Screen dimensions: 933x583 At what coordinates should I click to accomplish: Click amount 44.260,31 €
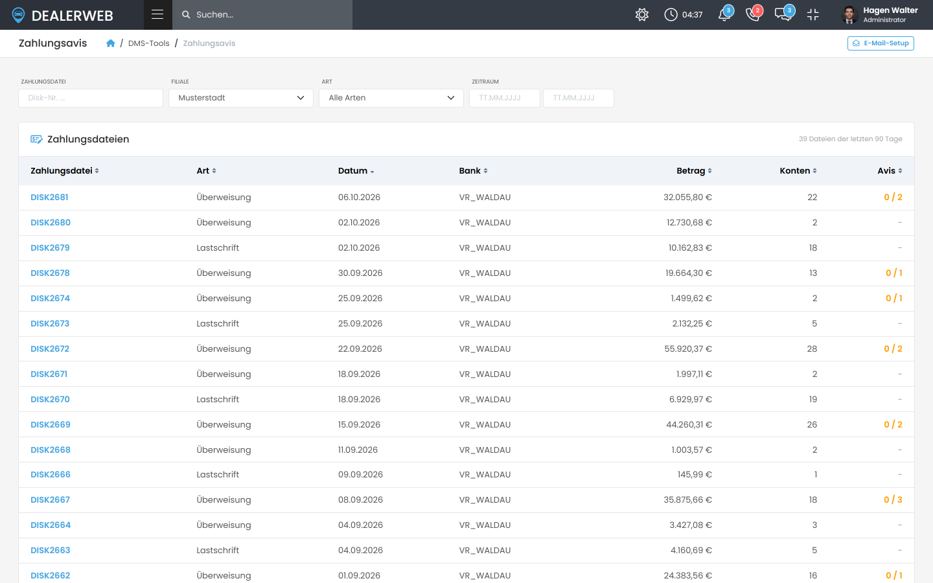(x=689, y=425)
